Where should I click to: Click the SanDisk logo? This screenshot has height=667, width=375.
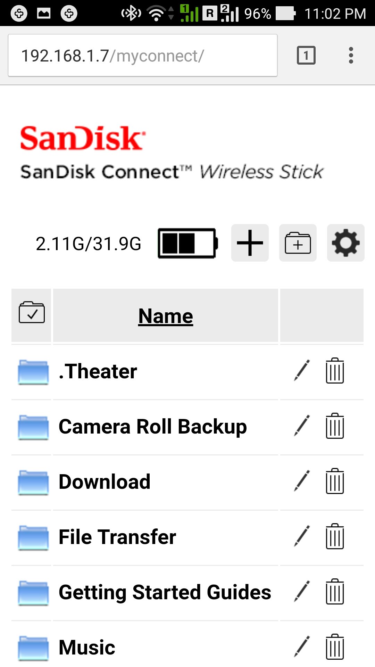[83, 138]
